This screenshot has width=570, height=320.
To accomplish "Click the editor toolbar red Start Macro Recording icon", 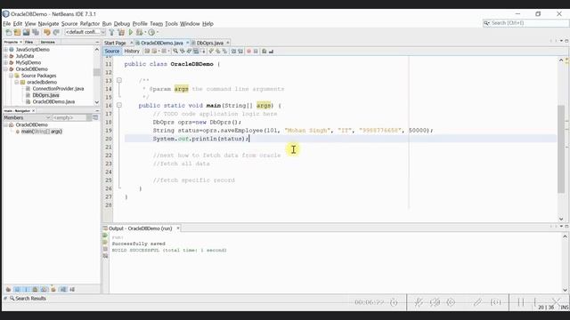I will tap(249, 52).
